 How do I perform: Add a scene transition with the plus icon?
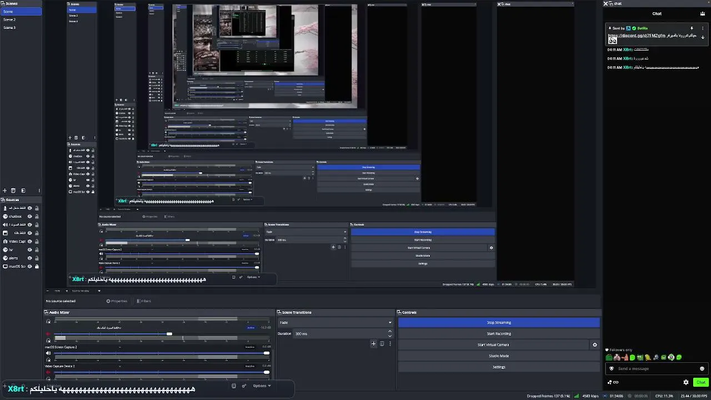coord(373,344)
